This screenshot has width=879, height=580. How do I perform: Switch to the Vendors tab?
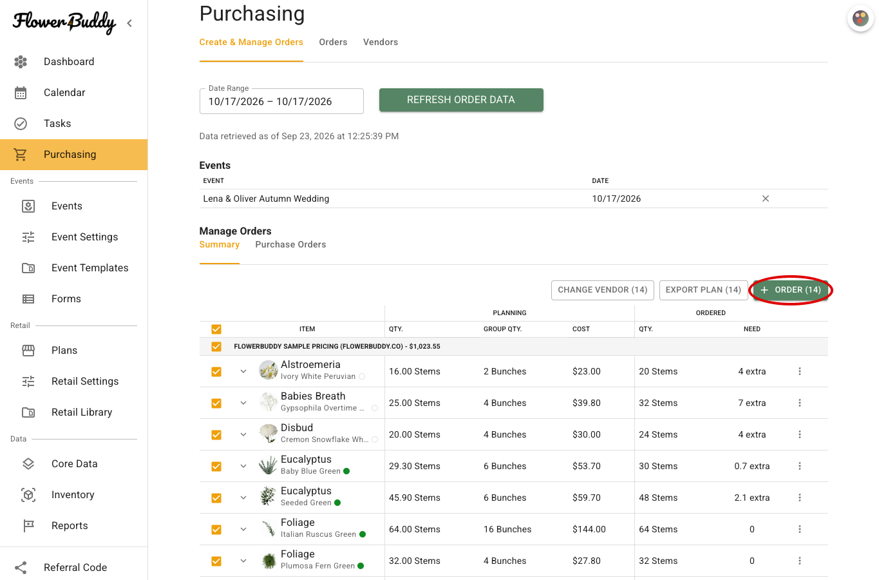pos(381,42)
